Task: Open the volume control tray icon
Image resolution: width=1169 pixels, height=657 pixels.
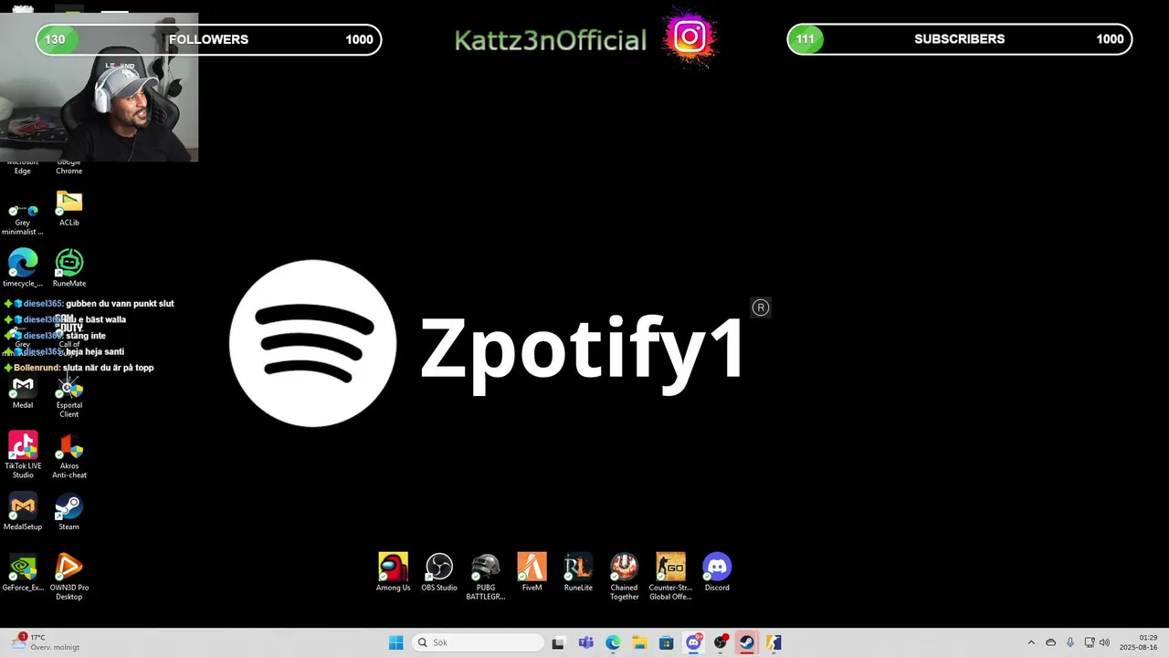Action: click(x=1104, y=642)
